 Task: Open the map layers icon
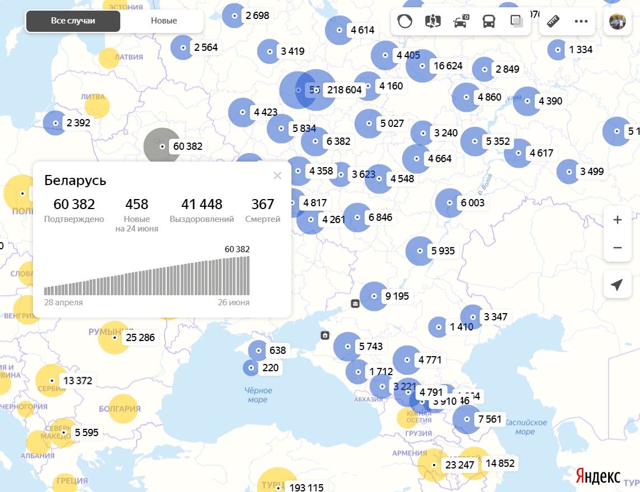point(517,21)
